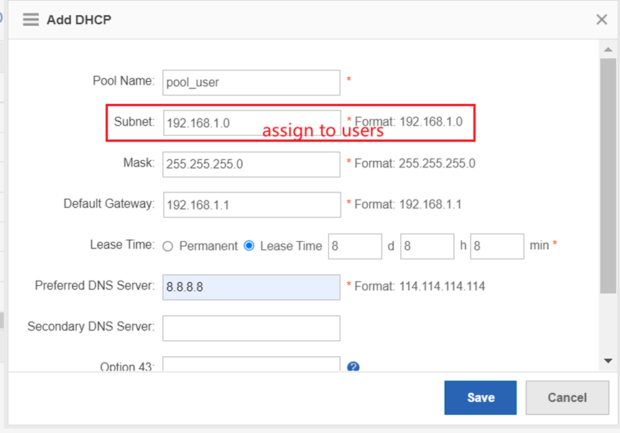The height and width of the screenshot is (433, 620).
Task: Click the Secondary DNS Server field
Action: point(251,327)
